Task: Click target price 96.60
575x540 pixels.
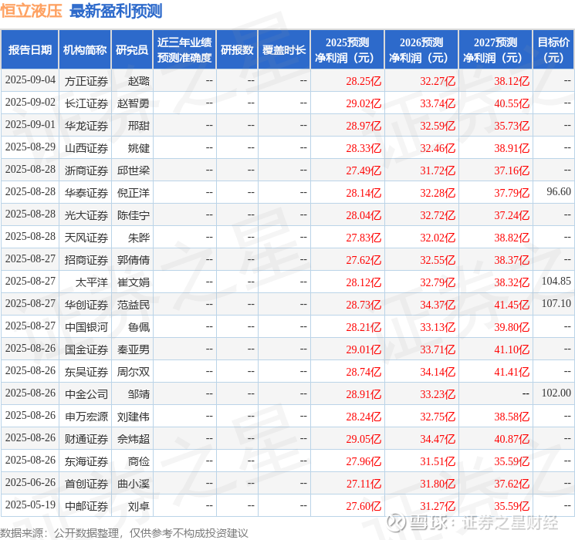Action: pos(559,191)
